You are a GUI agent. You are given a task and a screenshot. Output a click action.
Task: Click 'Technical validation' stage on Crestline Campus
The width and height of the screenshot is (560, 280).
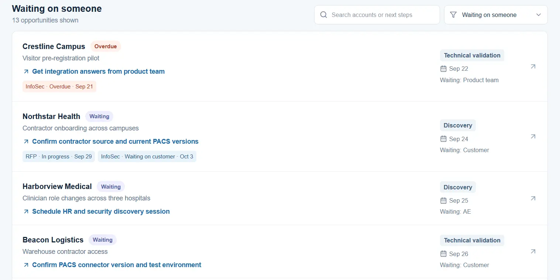click(x=472, y=55)
